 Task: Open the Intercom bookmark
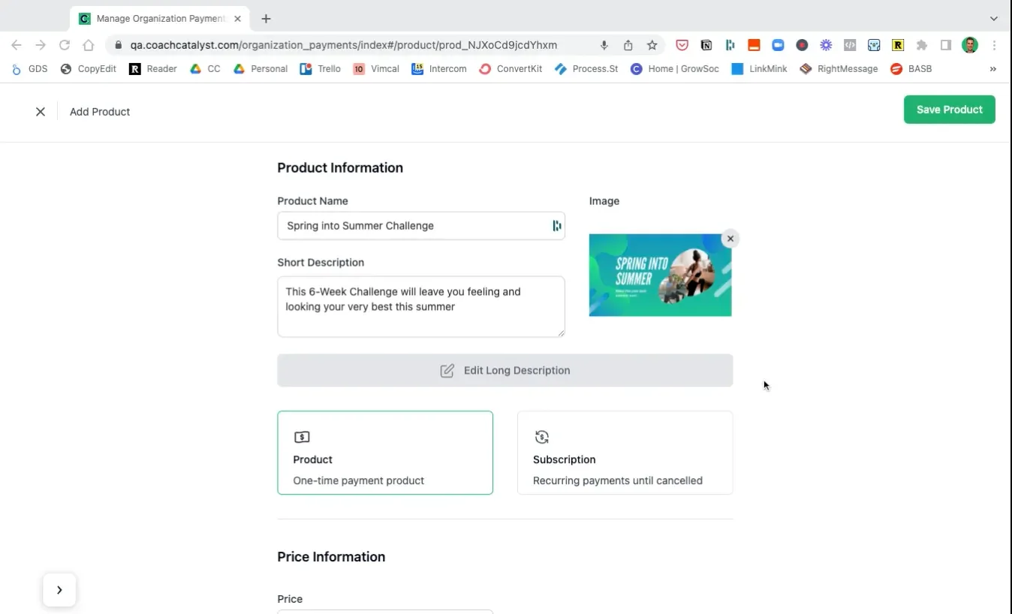(x=439, y=69)
